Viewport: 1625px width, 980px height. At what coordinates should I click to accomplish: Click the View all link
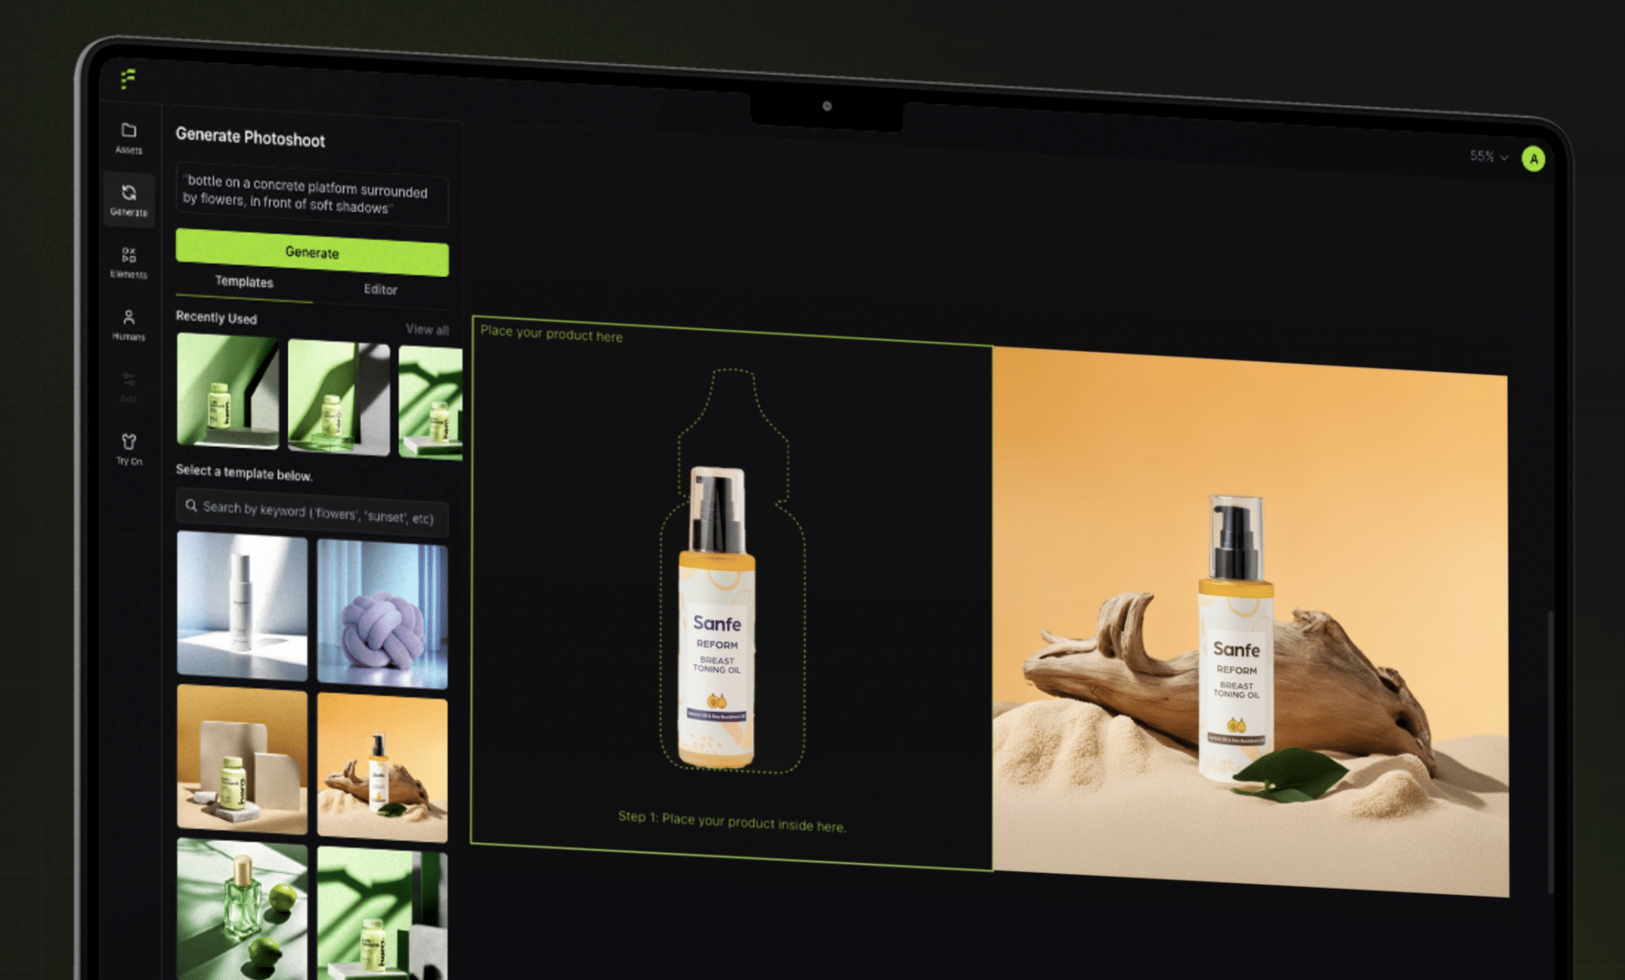pos(427,329)
